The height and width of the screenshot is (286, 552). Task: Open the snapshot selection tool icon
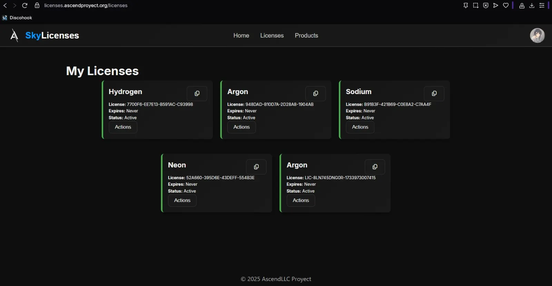476,6
